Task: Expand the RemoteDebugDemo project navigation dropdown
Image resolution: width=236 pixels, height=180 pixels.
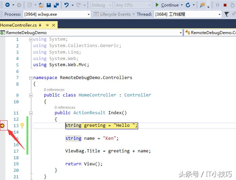Action: 181,33
